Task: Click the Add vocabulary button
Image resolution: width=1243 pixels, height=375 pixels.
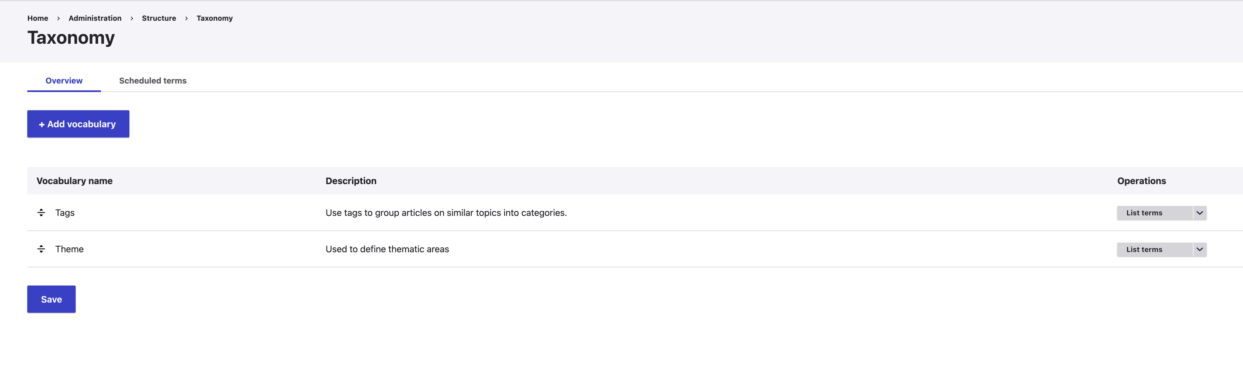Action: coord(78,124)
